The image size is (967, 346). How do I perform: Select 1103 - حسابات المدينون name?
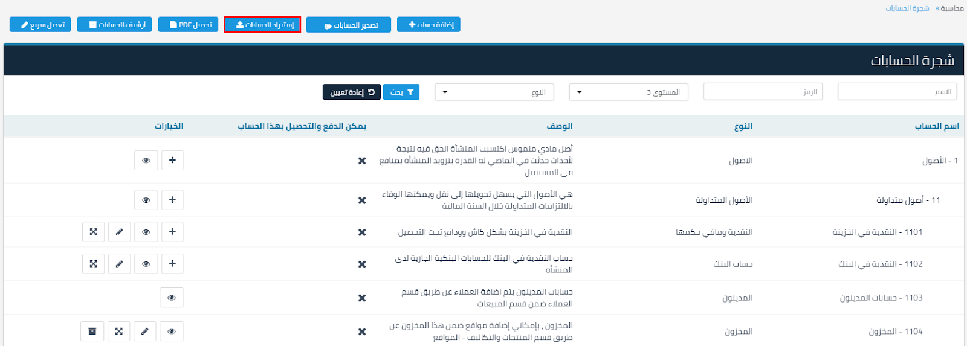click(881, 298)
